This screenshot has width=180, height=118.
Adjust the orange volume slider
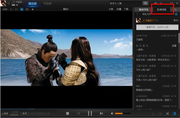coord(123,113)
